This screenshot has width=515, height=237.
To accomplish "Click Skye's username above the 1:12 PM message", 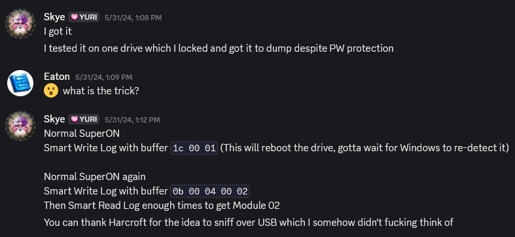I will coord(54,119).
